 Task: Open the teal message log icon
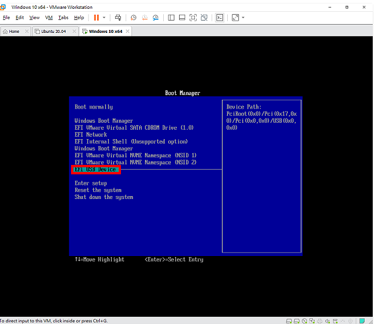coord(362,320)
